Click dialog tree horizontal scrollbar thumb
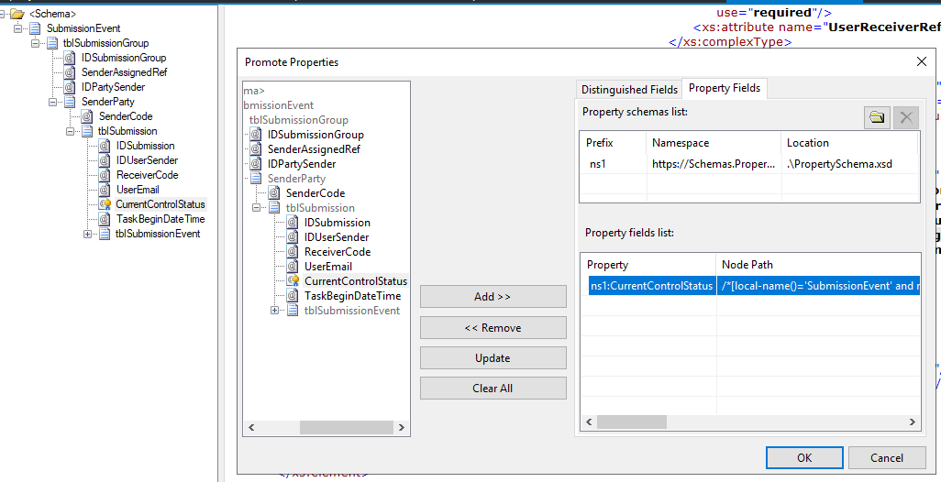This screenshot has height=482, width=941. tap(347, 427)
